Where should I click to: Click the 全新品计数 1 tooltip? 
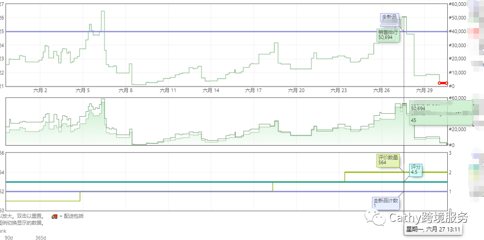point(386,203)
